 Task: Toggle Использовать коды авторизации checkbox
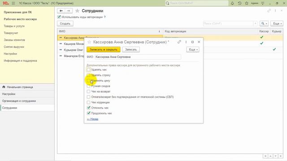coord(59,17)
